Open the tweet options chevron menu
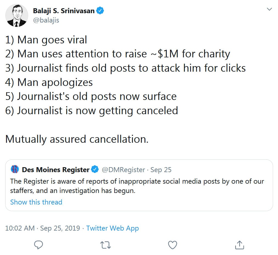The width and height of the screenshot is (278, 255). 269,9
